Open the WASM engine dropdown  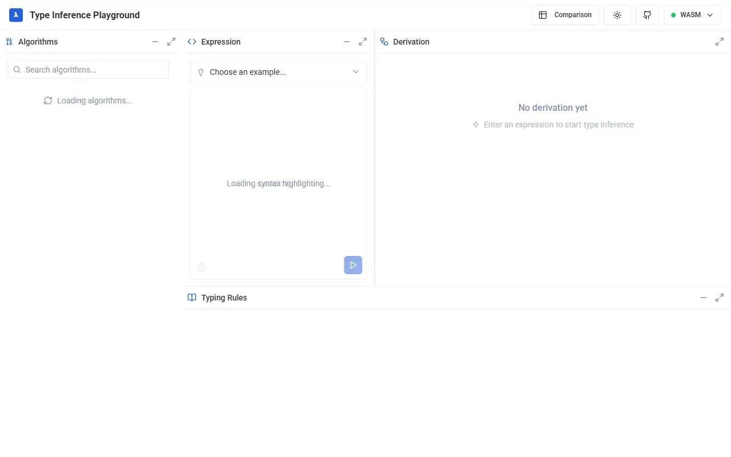tap(693, 15)
